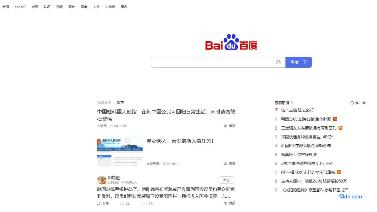Click the 热 badge beside 一撮白发 headline

point(339,172)
